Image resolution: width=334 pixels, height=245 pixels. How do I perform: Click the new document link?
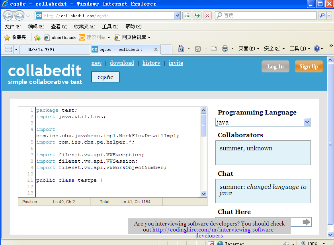pyautogui.click(x=96, y=63)
